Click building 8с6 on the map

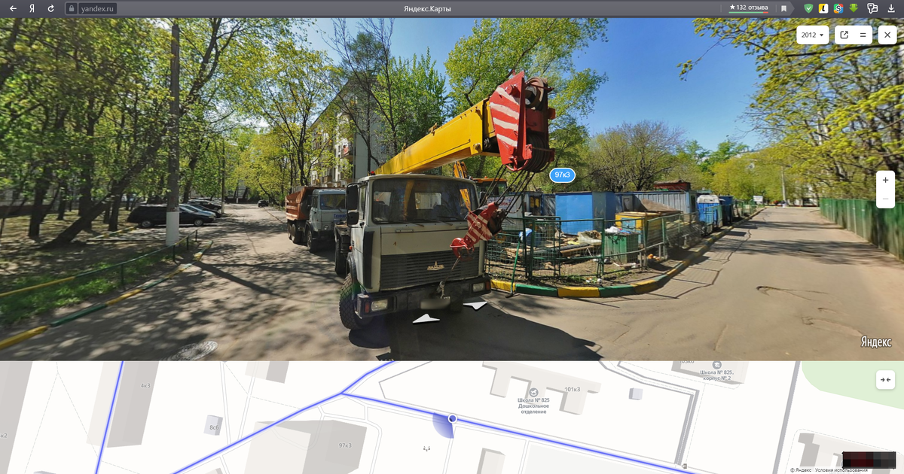pyautogui.click(x=215, y=427)
